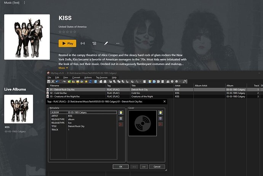The image size is (263, 176).
Task: Add cover art using the Cover panel's top icon
Action: 160,113
